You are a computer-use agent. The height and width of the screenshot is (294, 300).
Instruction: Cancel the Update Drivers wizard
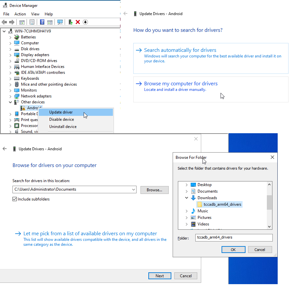point(185,276)
